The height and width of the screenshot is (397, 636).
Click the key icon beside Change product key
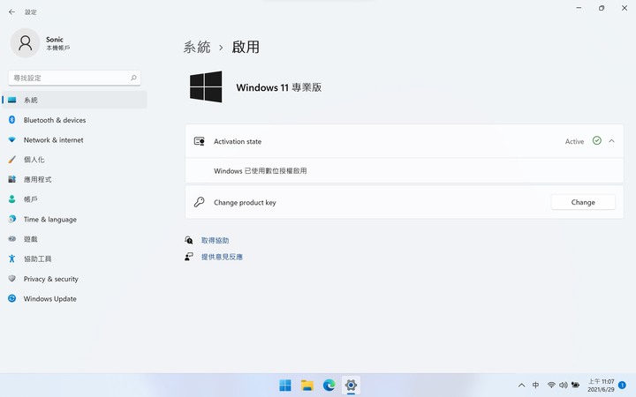pos(199,202)
